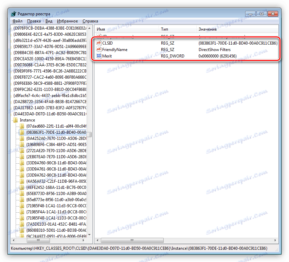Click folder icon of {2721AE20-7E70-11D0 key
This screenshot has height=262, width=289.
[22, 151]
